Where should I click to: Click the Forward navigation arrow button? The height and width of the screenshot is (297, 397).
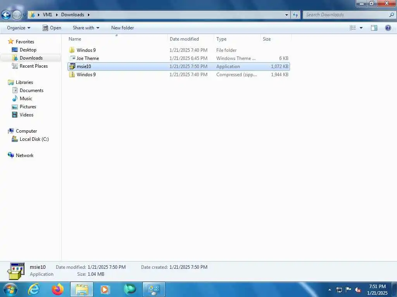point(17,15)
